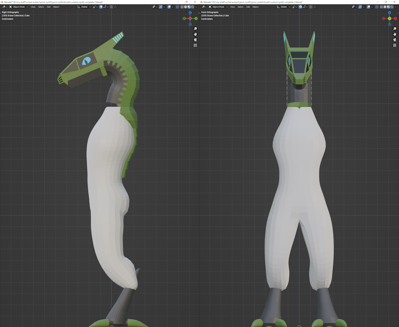Click the pan hand icon in right viewport
Image resolution: width=399 pixels, height=327 pixels.
[x=395, y=34]
